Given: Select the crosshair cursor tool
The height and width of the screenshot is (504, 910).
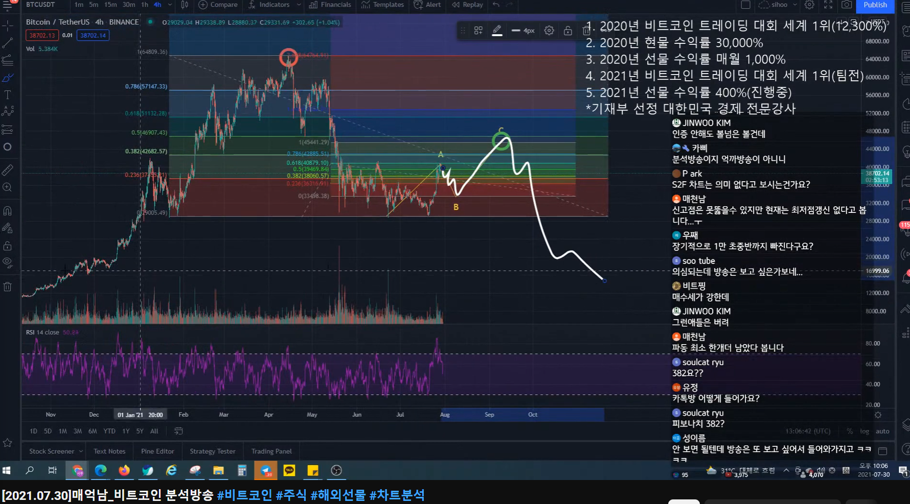Looking at the screenshot, I should pyautogui.click(x=8, y=25).
